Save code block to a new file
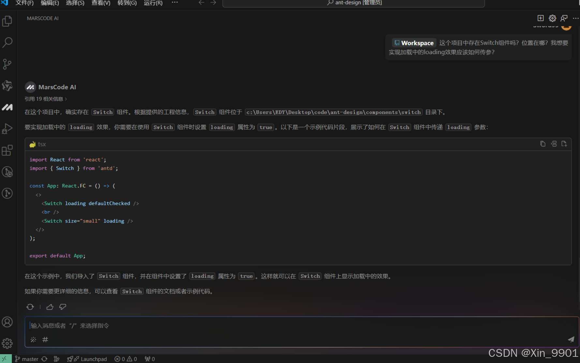Image resolution: width=580 pixels, height=363 pixels. [564, 144]
